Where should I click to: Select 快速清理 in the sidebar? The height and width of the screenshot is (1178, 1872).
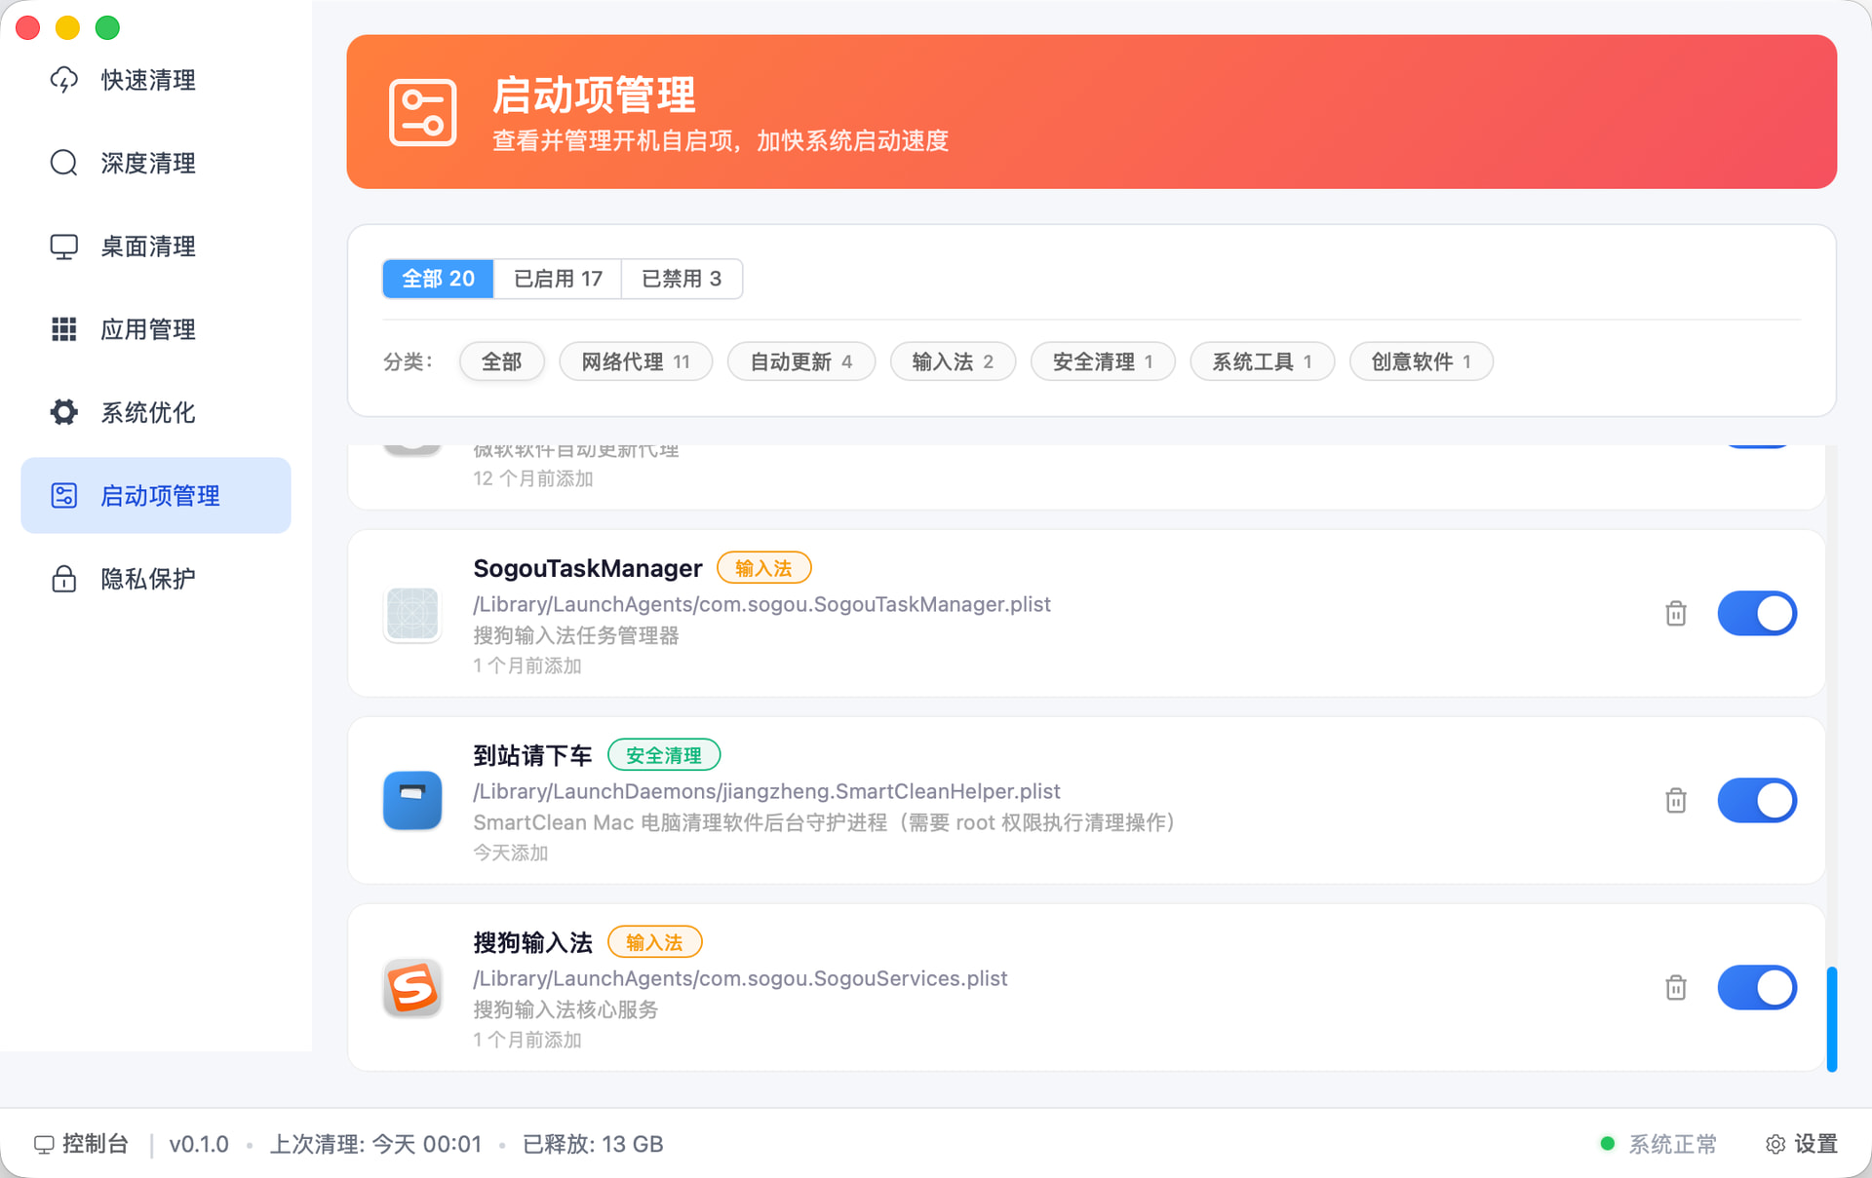click(146, 80)
